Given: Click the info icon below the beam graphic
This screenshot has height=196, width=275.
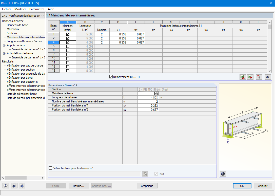Looking at the screenshot, I should click(223, 174).
